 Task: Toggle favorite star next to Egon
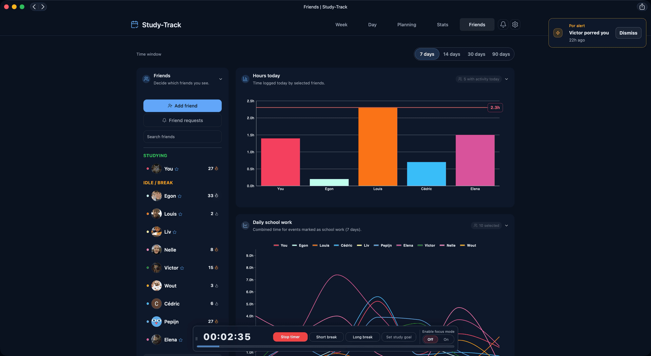pos(180,196)
